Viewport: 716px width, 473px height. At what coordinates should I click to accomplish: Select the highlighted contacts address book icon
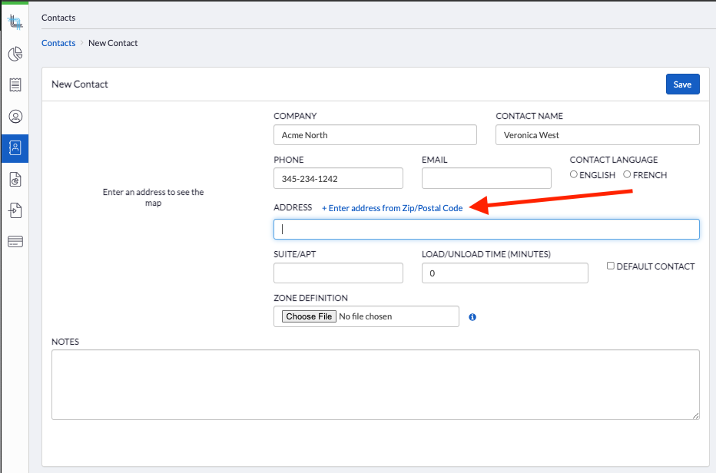point(15,148)
